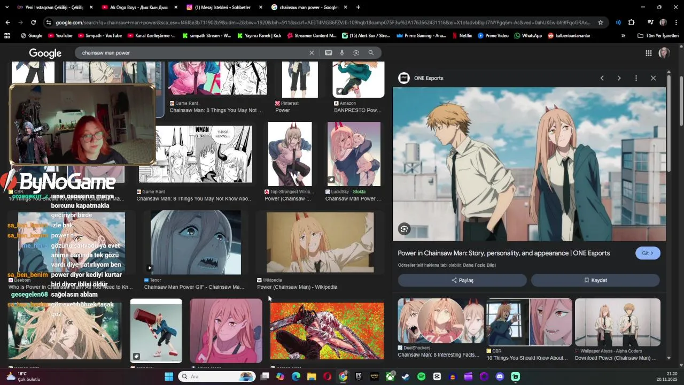Image resolution: width=684 pixels, height=385 pixels.
Task: Switch to Ak Orgo Boys YouTube tab
Action: click(138, 7)
